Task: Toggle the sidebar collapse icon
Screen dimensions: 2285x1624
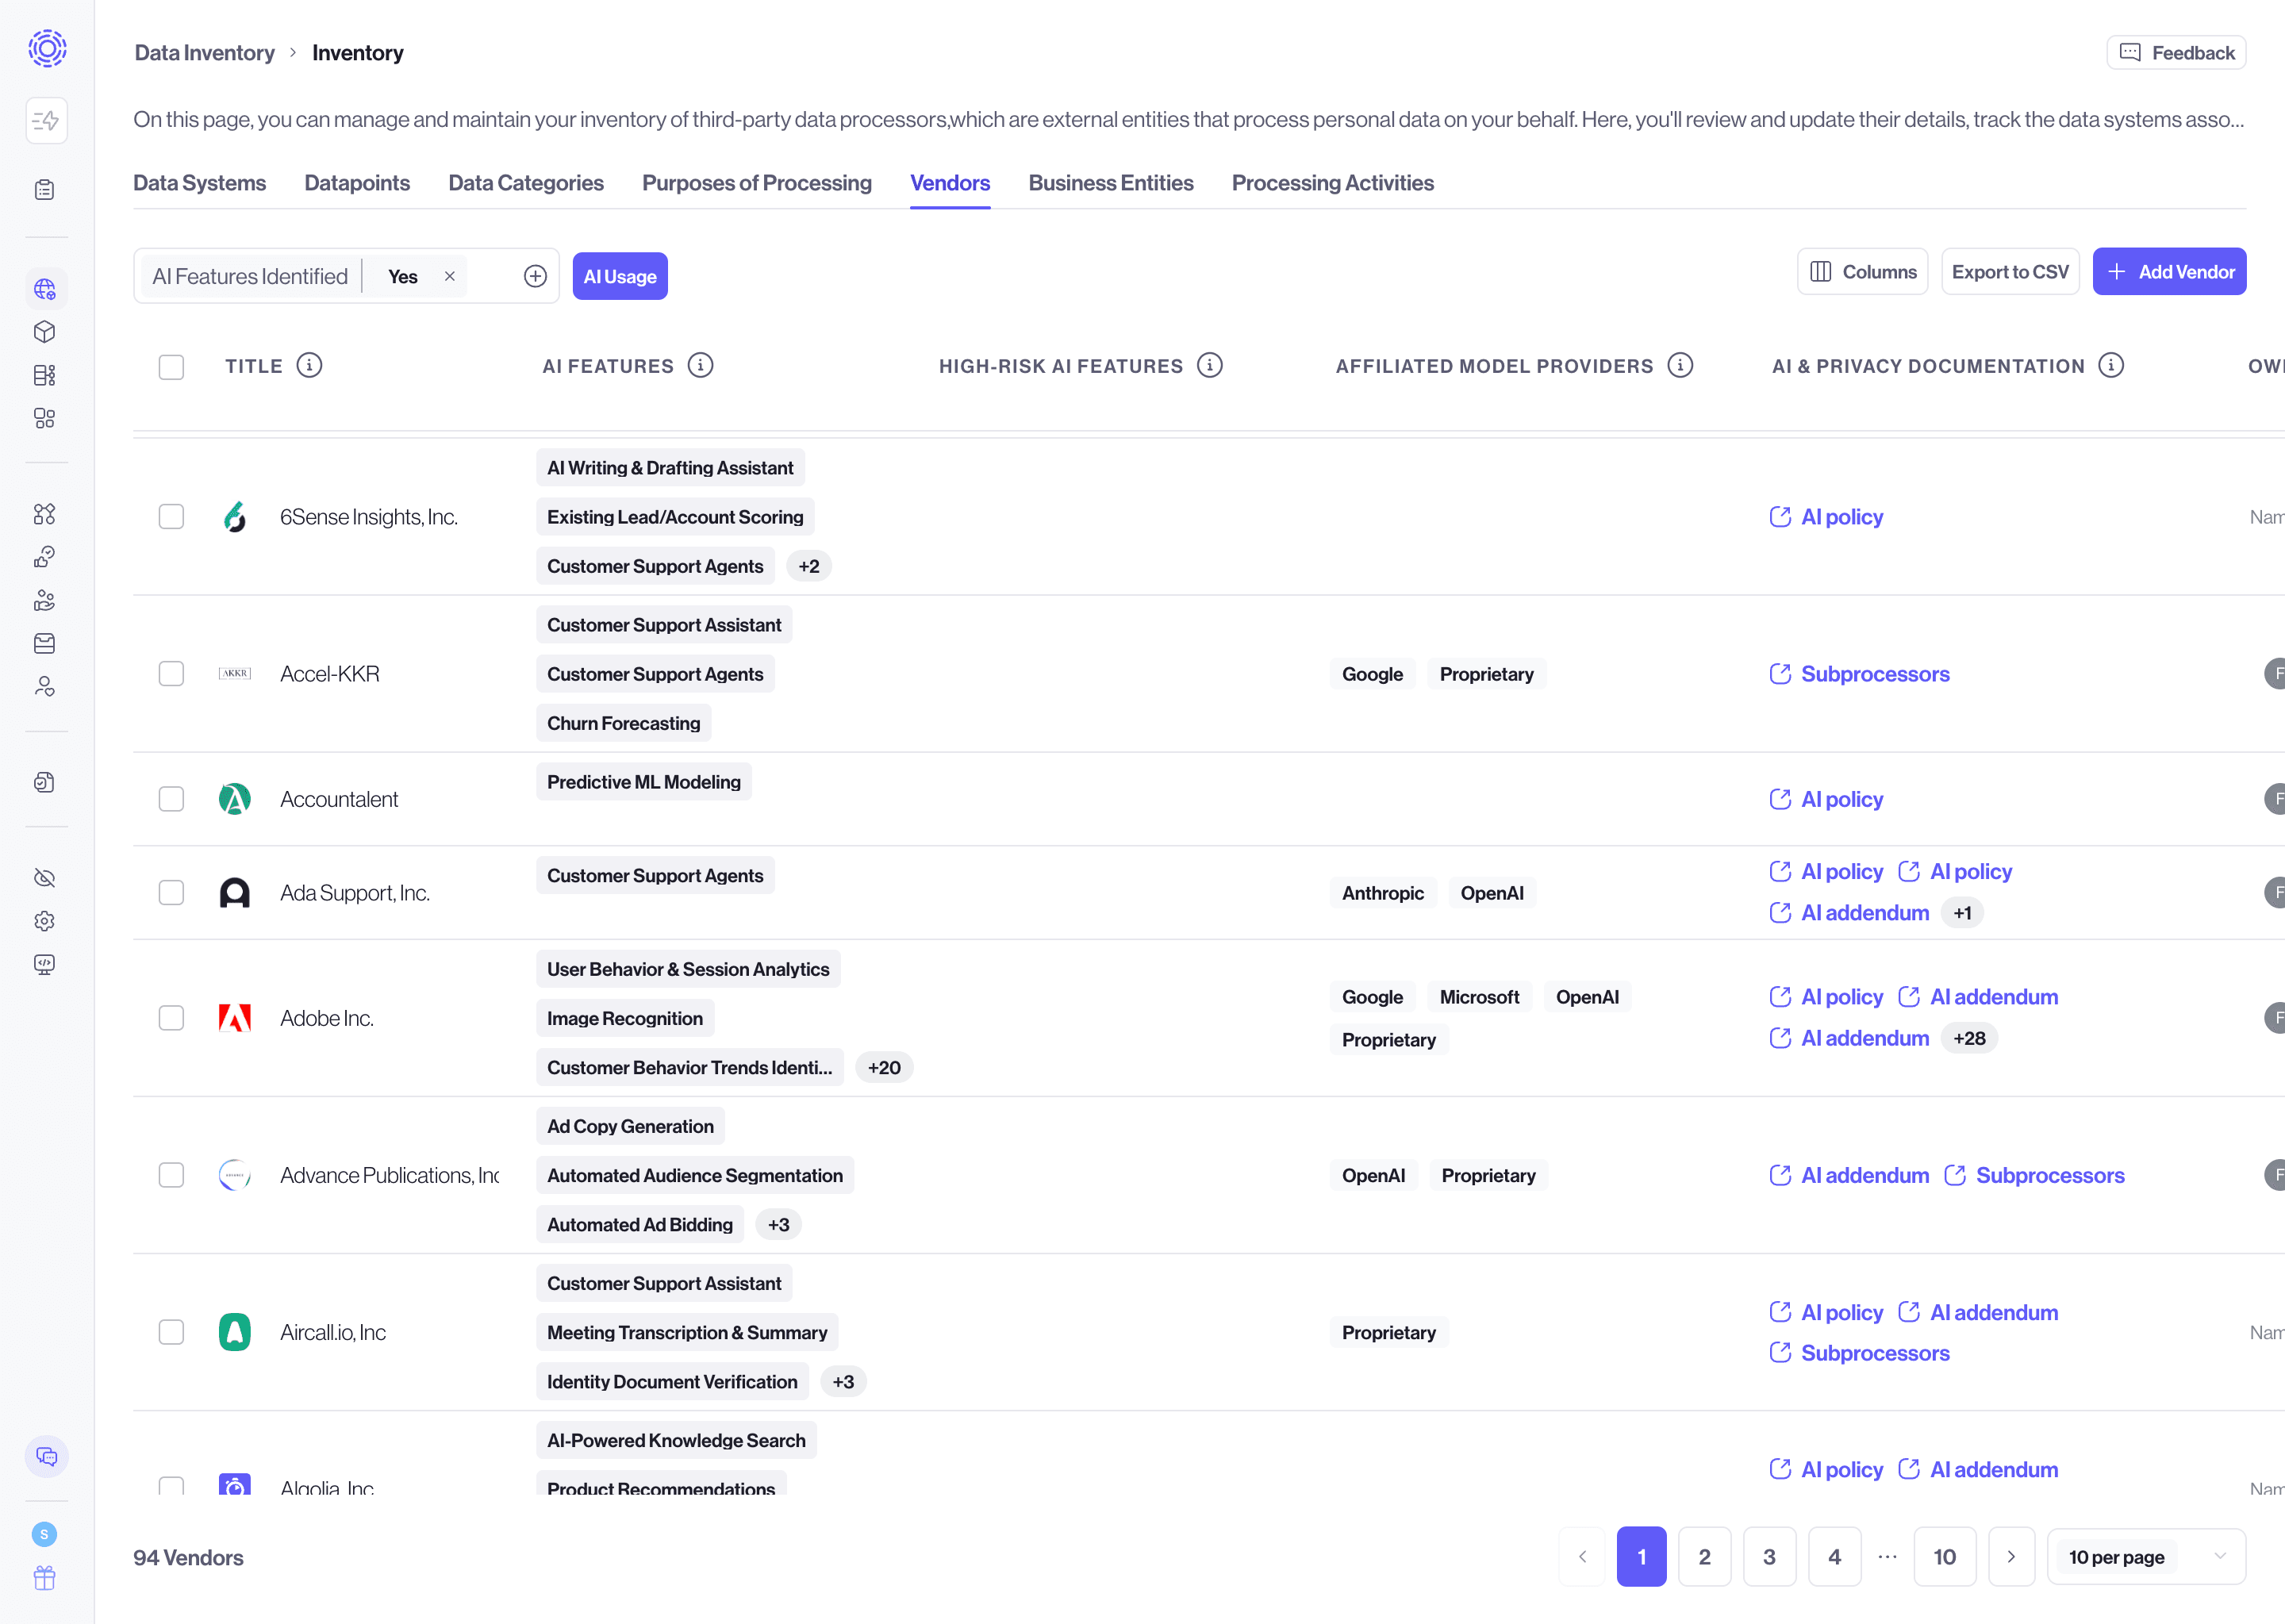Action: [x=46, y=121]
